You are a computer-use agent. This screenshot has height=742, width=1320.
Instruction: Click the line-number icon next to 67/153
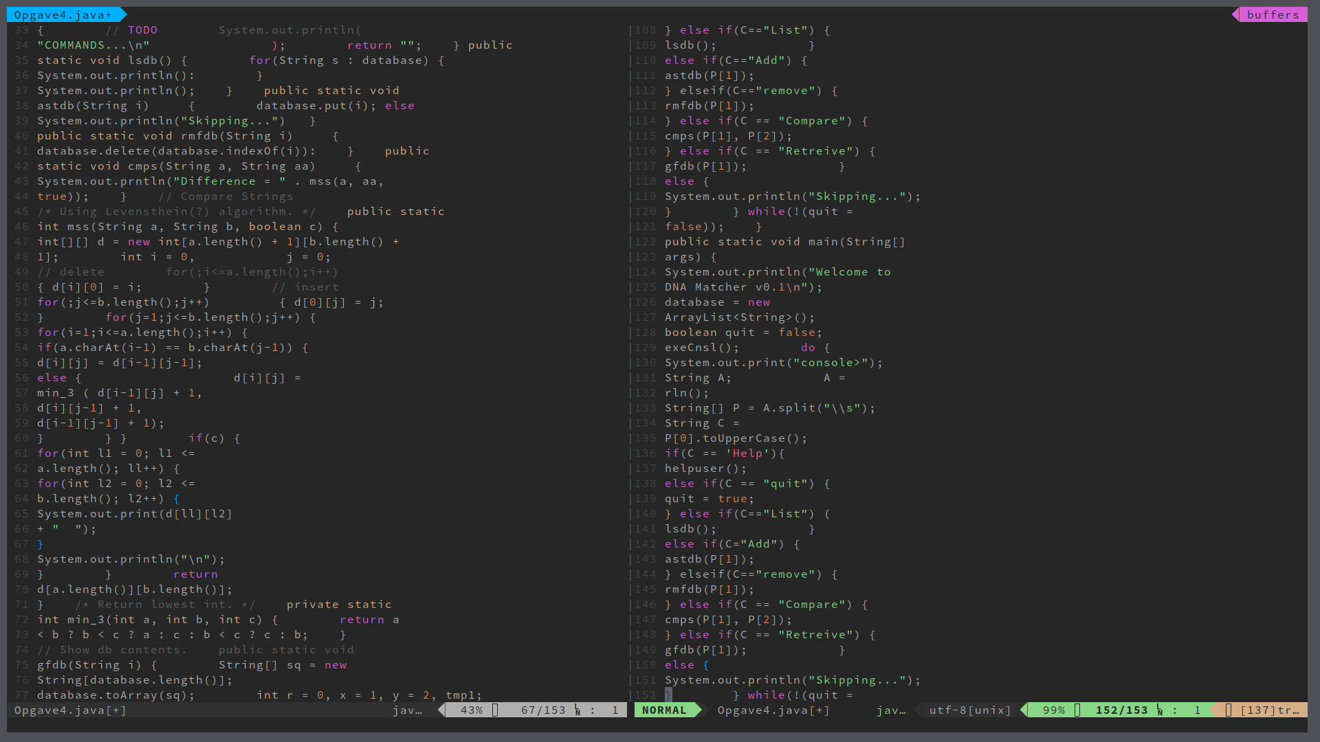click(x=577, y=710)
